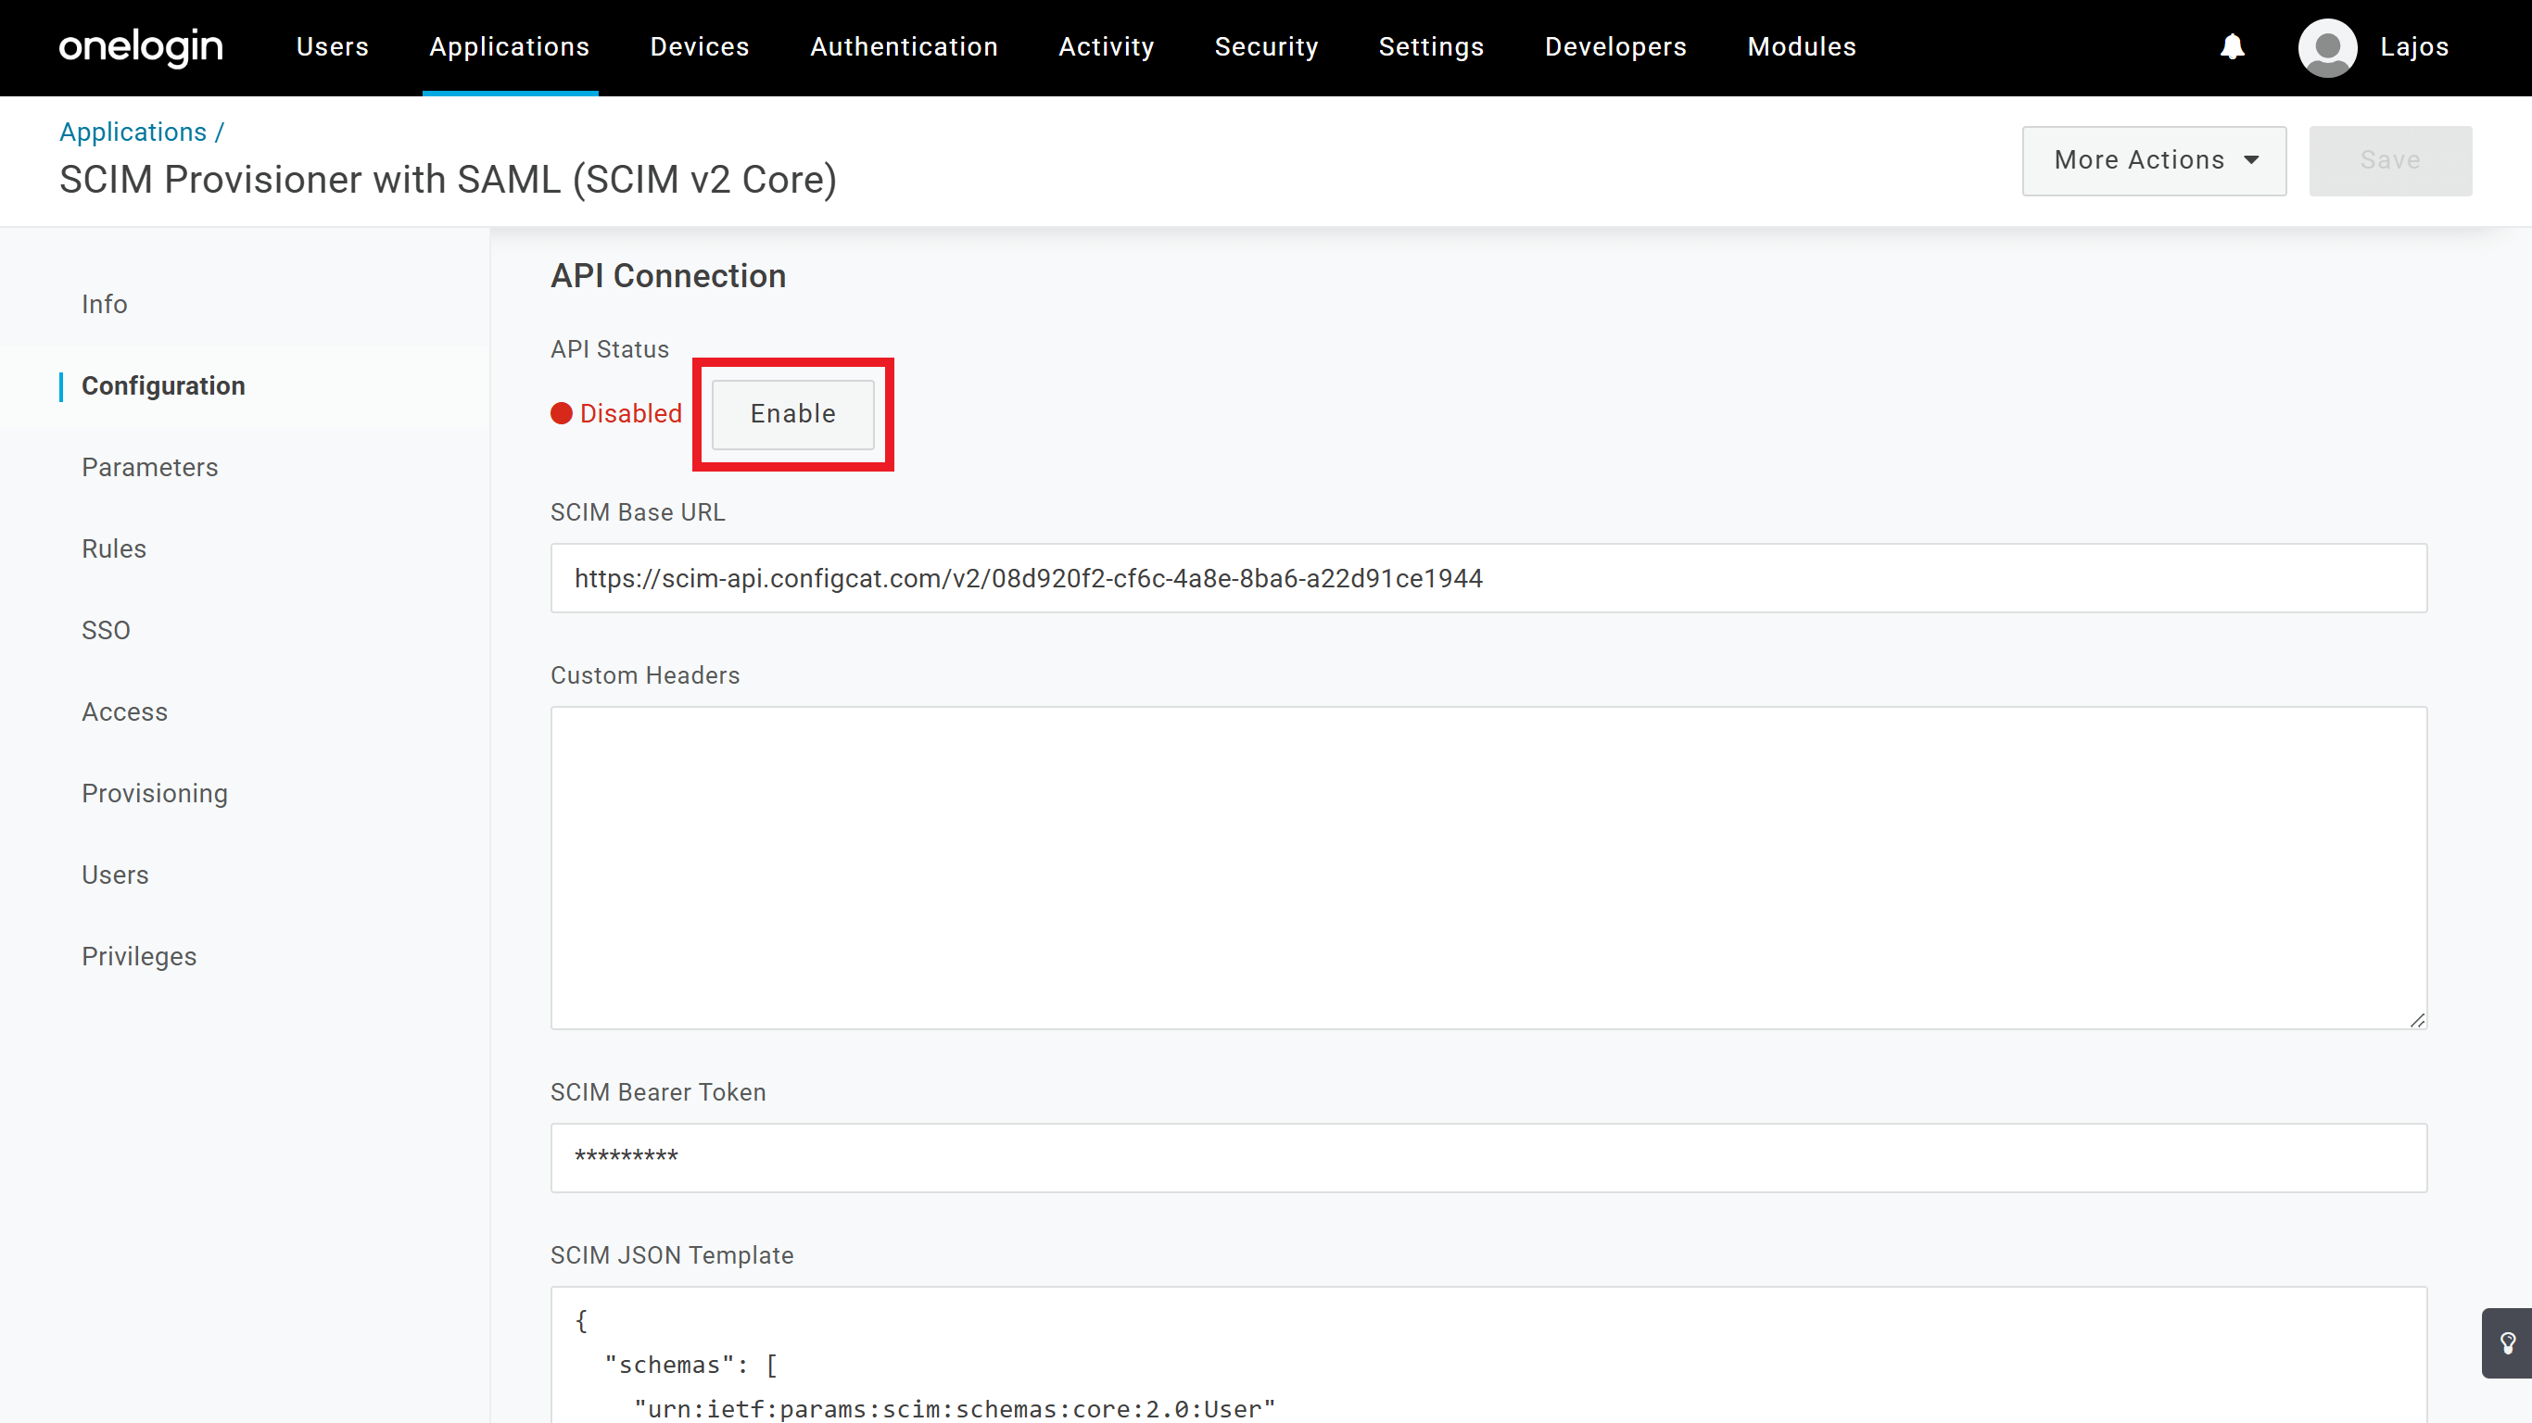This screenshot has height=1423, width=2532.
Task: Open the help lightbulb in bottom corner
Action: 2510,1342
